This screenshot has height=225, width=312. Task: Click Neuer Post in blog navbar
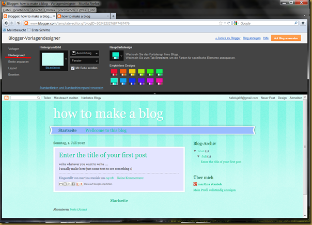[268, 98]
